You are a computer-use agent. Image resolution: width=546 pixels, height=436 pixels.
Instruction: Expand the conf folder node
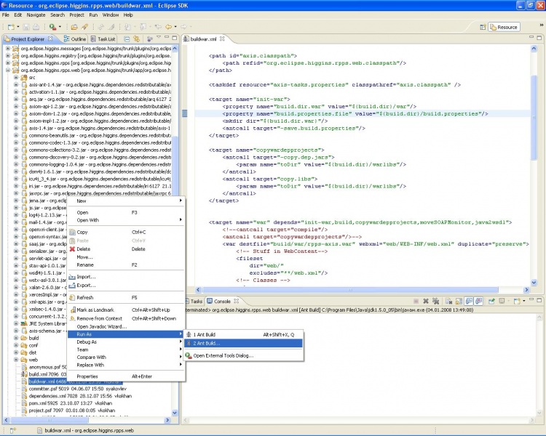pos(16,345)
